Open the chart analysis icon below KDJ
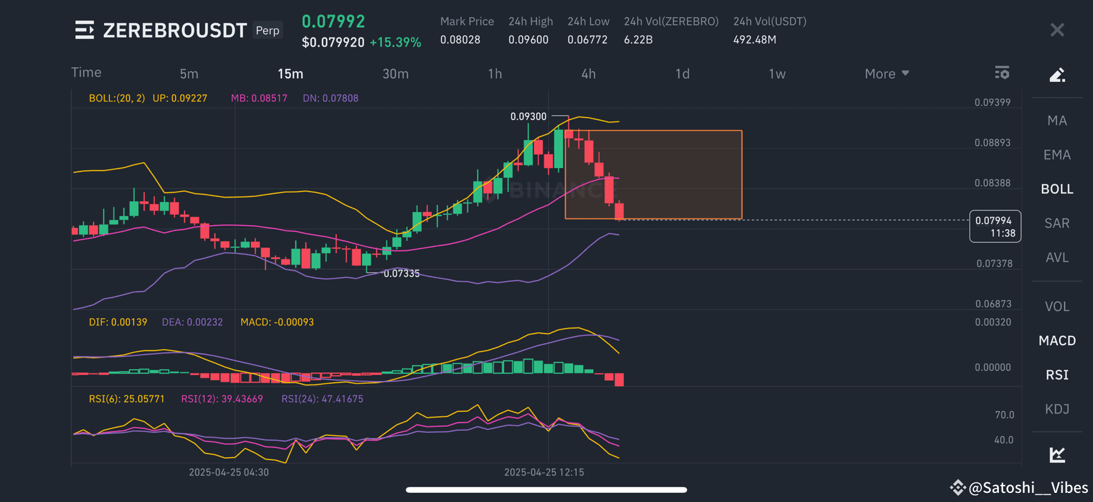Screen dimensions: 1093x502 tap(1057, 454)
